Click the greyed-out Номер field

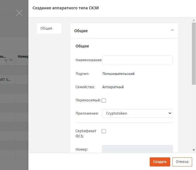click(x=137, y=149)
